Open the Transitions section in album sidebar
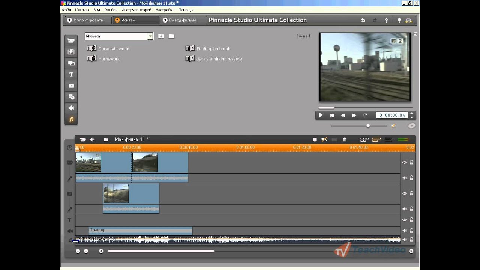The height and width of the screenshot is (270, 480). pos(71,52)
